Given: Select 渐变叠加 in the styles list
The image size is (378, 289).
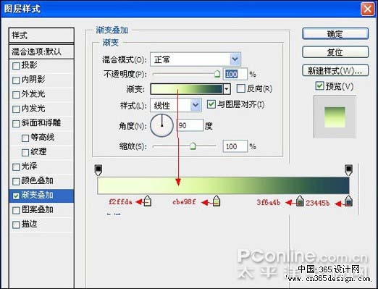Looking at the screenshot, I should coord(41,196).
